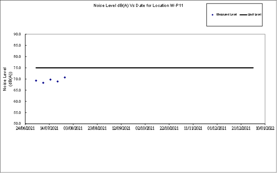Viewport: 277px width, 173px height.
Task: Select the 02/10/2021 x-axis date label
Action: pyautogui.click(x=145, y=128)
